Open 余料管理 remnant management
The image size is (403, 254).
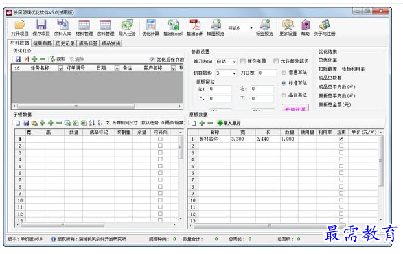tap(106, 27)
